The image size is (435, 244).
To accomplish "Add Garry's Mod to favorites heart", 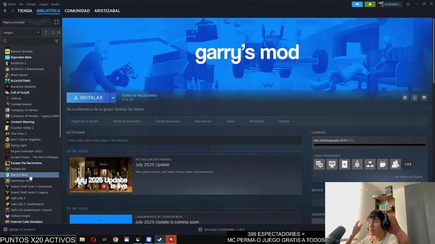I will coord(424,98).
